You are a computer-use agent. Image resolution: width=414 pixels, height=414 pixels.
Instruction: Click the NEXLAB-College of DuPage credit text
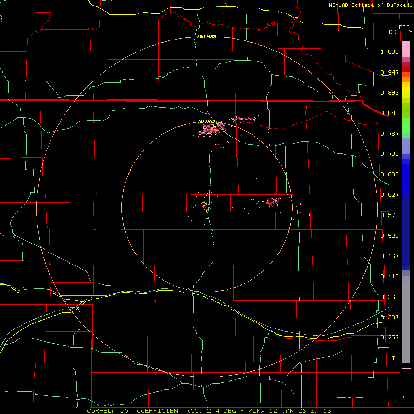[x=368, y=5]
